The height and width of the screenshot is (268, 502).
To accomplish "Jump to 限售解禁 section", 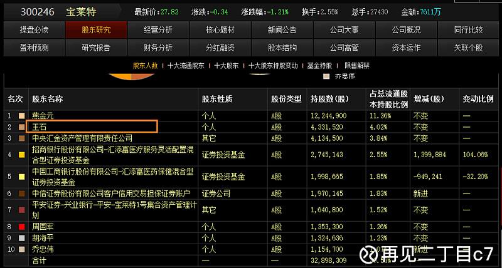I will [x=357, y=66].
